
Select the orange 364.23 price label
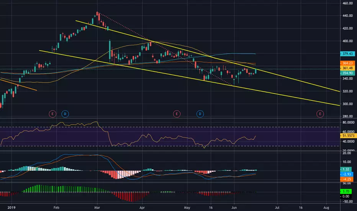coord(347,63)
